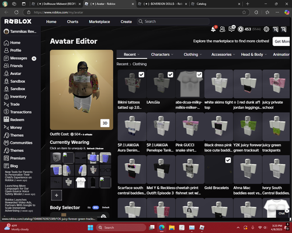Open File Explorer from taskbar

[x=172, y=228]
